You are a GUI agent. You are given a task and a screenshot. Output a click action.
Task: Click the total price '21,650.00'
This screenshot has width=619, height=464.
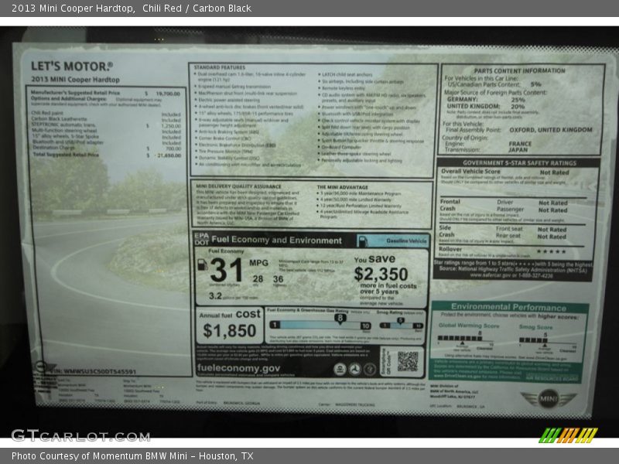(169, 155)
